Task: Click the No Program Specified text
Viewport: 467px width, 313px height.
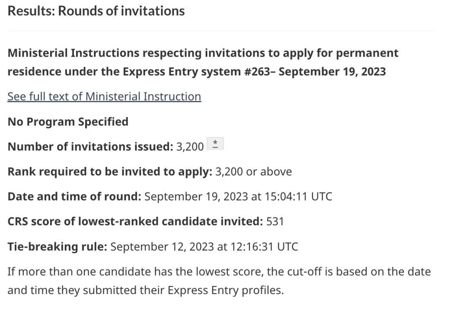Action: (x=68, y=122)
